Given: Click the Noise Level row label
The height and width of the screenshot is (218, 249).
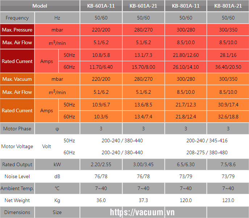Looking at the screenshot, I should [17, 176].
